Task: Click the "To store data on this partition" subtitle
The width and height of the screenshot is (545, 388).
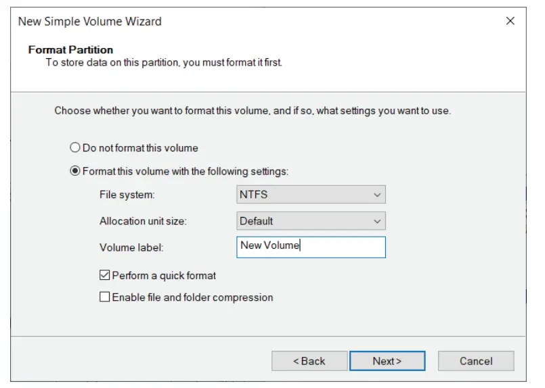Action: click(164, 63)
